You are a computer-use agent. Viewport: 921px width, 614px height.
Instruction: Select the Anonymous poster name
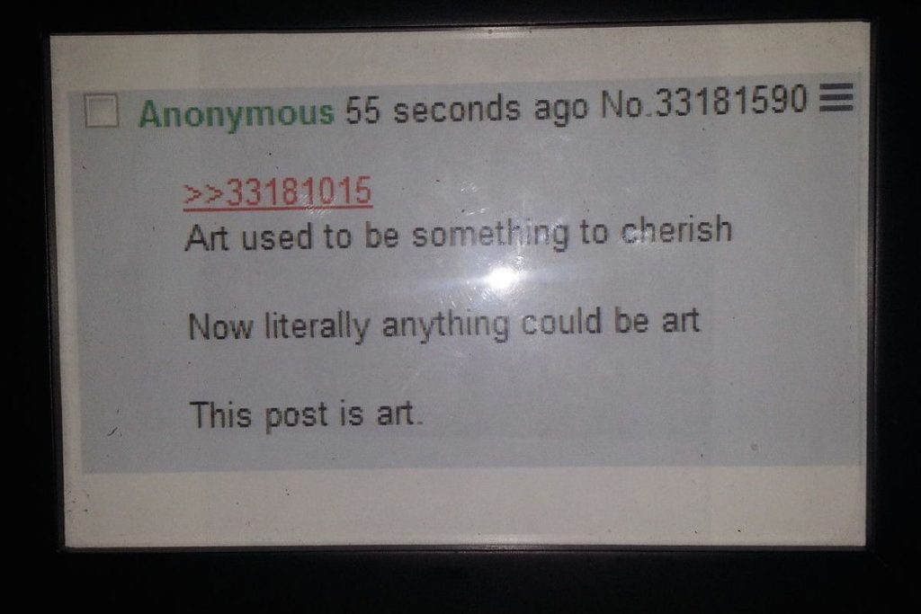point(237,112)
